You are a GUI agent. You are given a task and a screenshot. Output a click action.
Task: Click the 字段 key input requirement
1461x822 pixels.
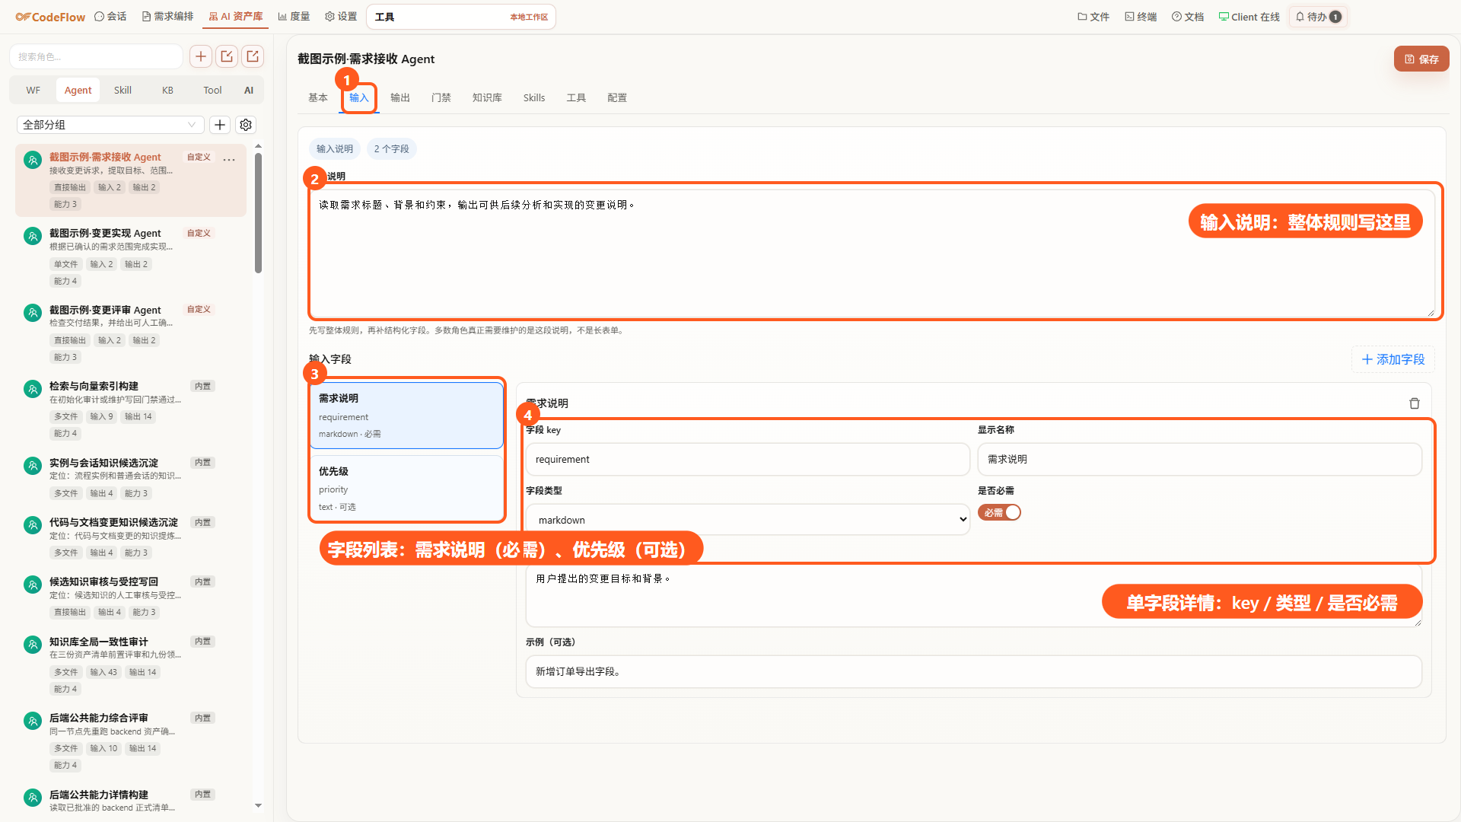pos(747,460)
